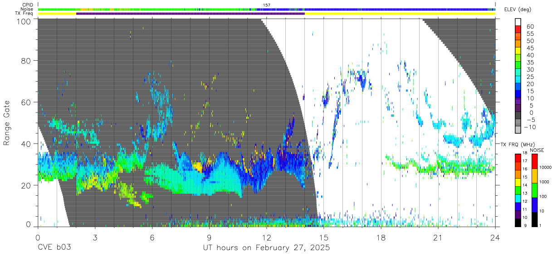The image size is (557, 257).
Task: Click the yellow bright patch near hour 8.5
Action: [x=198, y=166]
